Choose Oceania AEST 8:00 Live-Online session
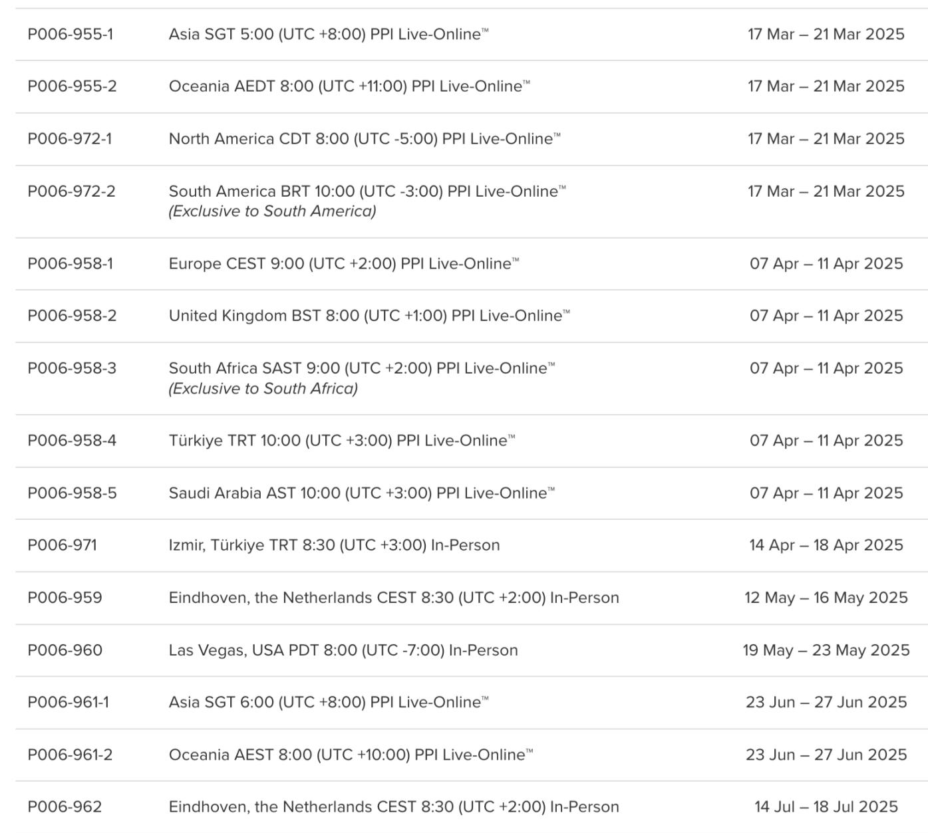928x833 pixels. 351,755
